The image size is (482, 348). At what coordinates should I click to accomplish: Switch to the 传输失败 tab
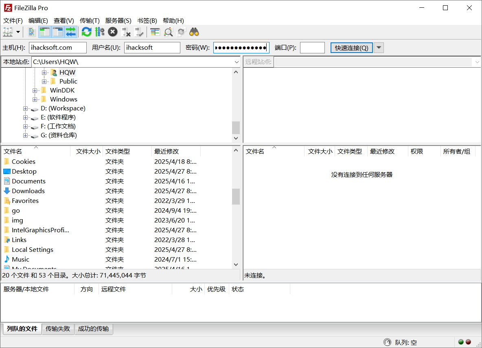(x=58, y=328)
